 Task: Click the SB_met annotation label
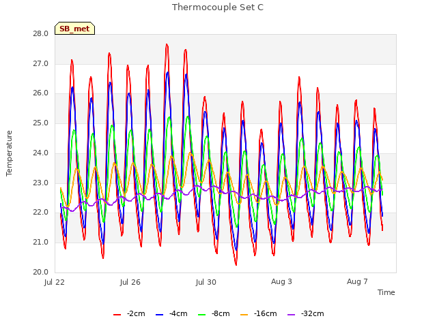(74, 29)
